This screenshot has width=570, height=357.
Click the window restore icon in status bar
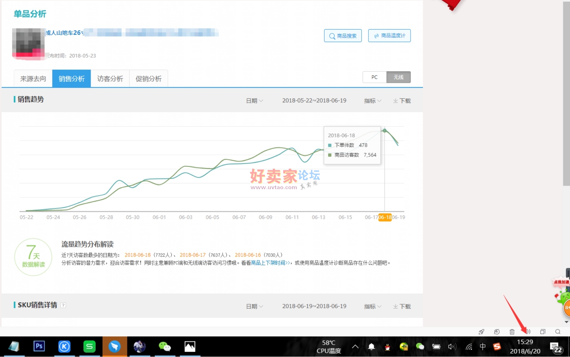[x=543, y=331]
